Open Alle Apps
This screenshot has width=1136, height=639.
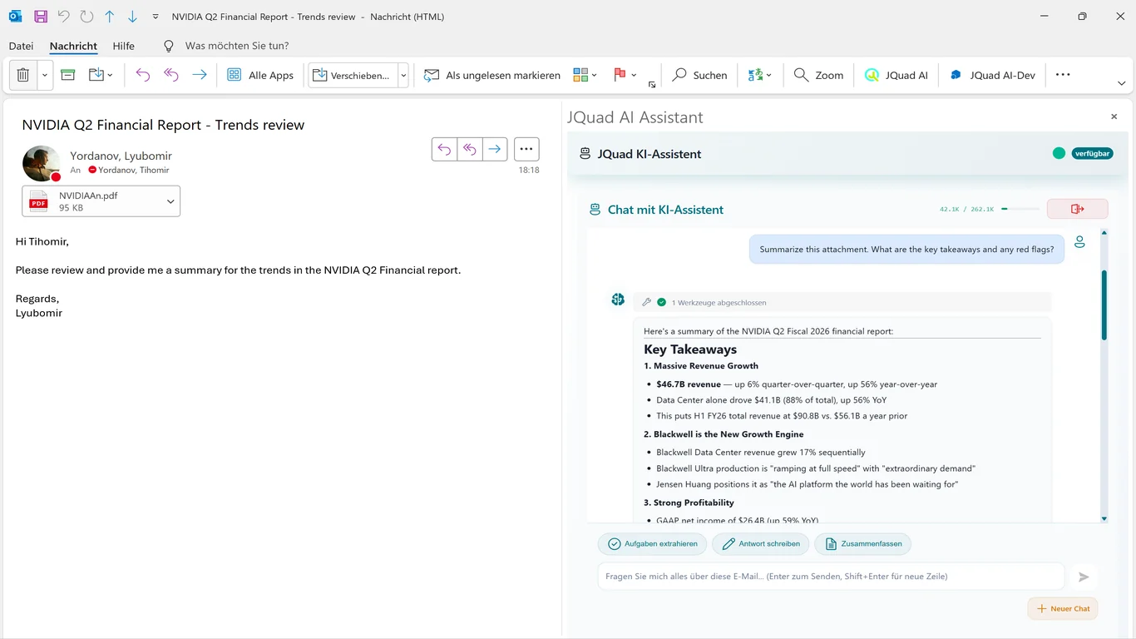click(260, 75)
